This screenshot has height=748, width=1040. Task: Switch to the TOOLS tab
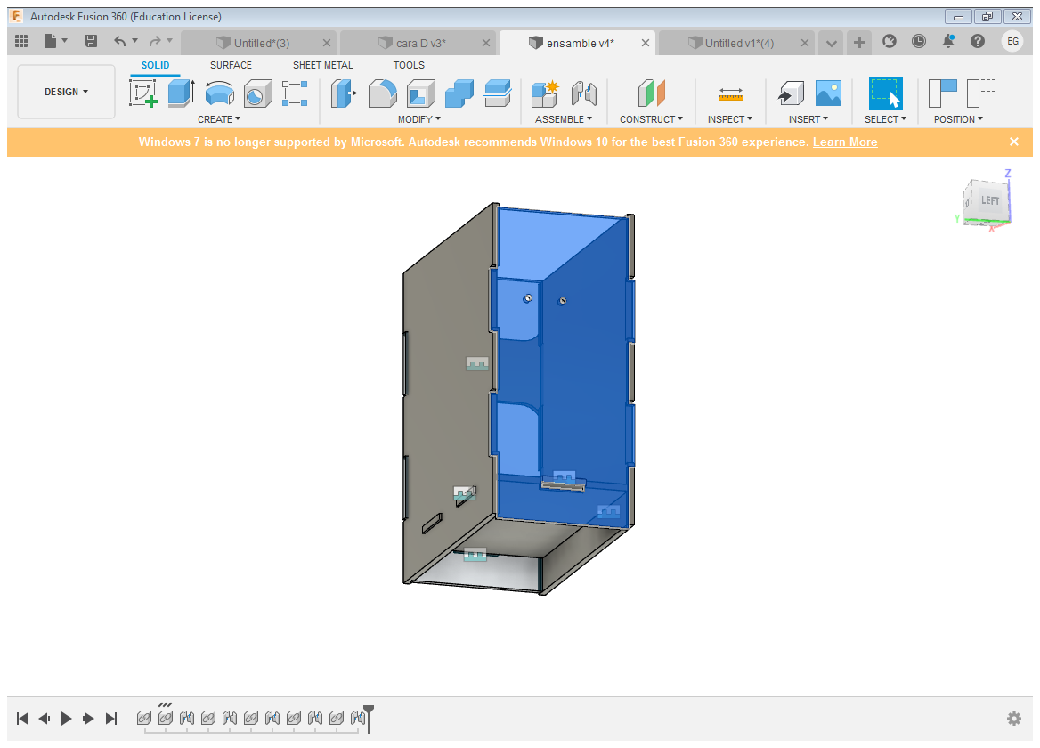point(409,65)
